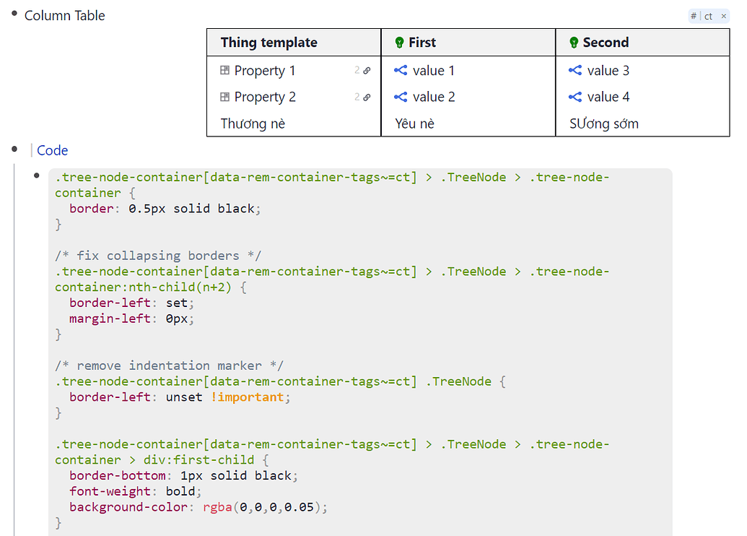This screenshot has width=747, height=536.
Task: Click the blue reference icon beside value 4
Action: (x=574, y=97)
